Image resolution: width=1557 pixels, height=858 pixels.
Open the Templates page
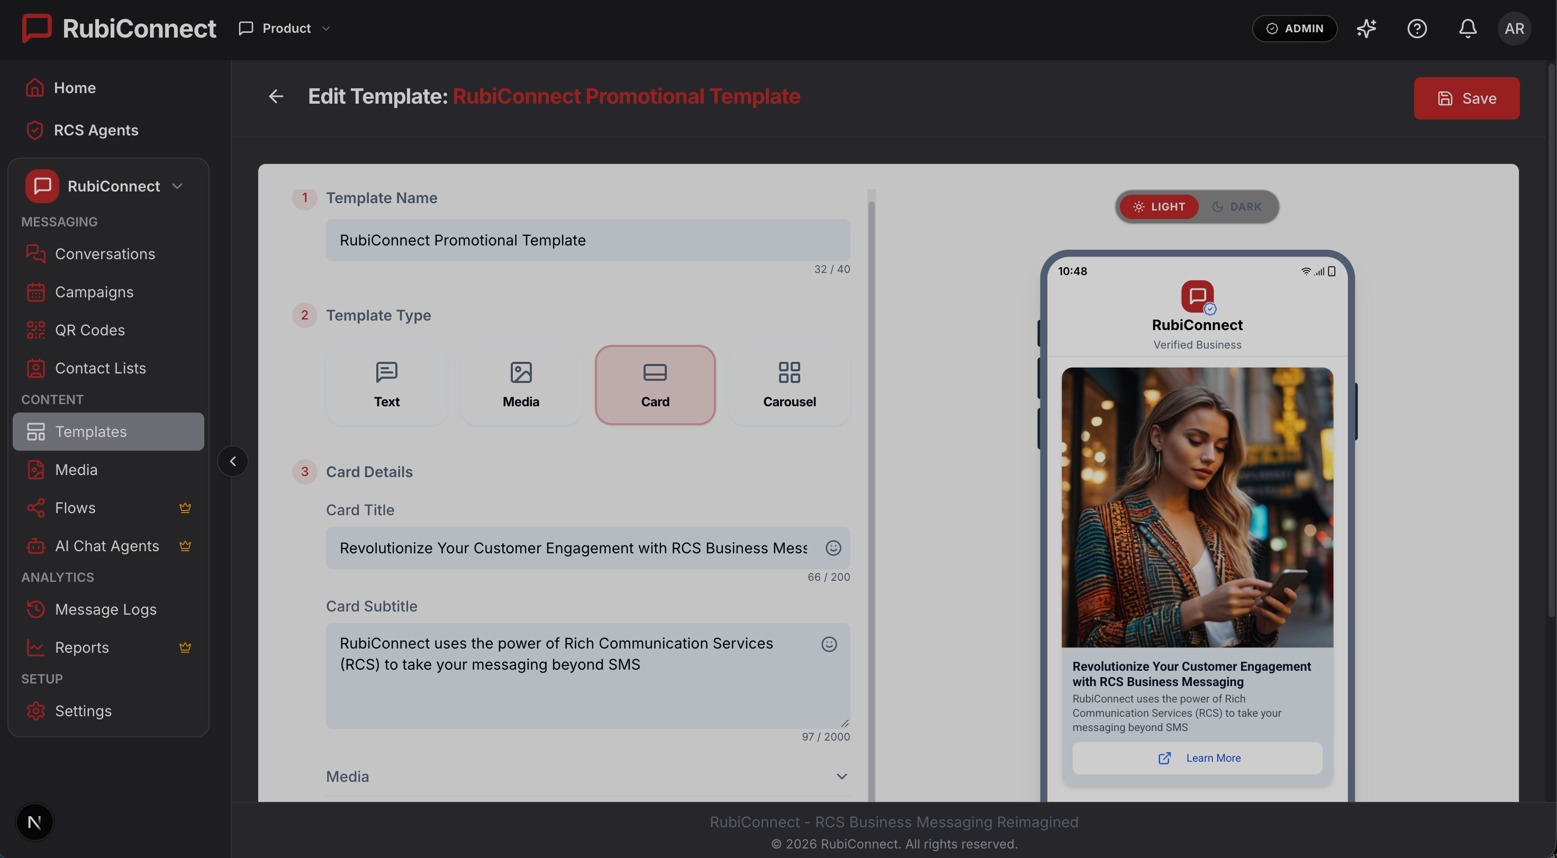(108, 432)
